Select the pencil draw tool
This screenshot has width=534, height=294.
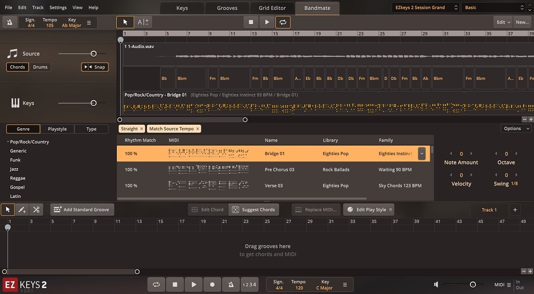pos(22,210)
